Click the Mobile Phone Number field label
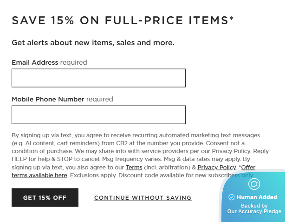Viewport: 285px width, 222px height. pos(48,99)
